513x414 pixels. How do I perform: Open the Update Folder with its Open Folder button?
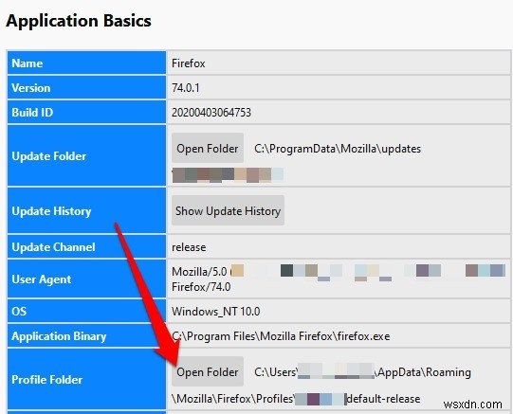click(208, 149)
